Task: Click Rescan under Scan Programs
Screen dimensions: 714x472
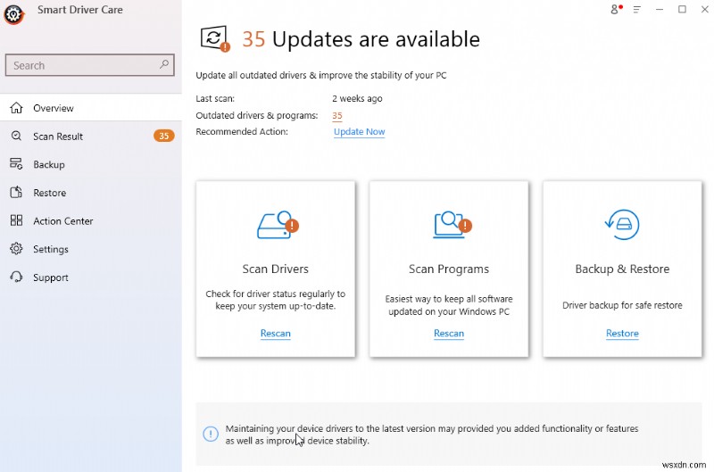Action: coord(448,334)
